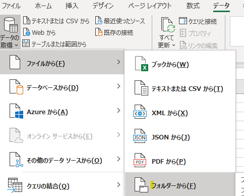244x196 pixels.
Task: Click the データの取得 database icon
Action: click(11, 25)
